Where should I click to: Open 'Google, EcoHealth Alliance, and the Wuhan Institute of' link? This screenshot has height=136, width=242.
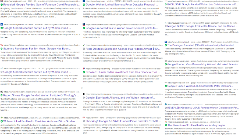tap(120, 98)
